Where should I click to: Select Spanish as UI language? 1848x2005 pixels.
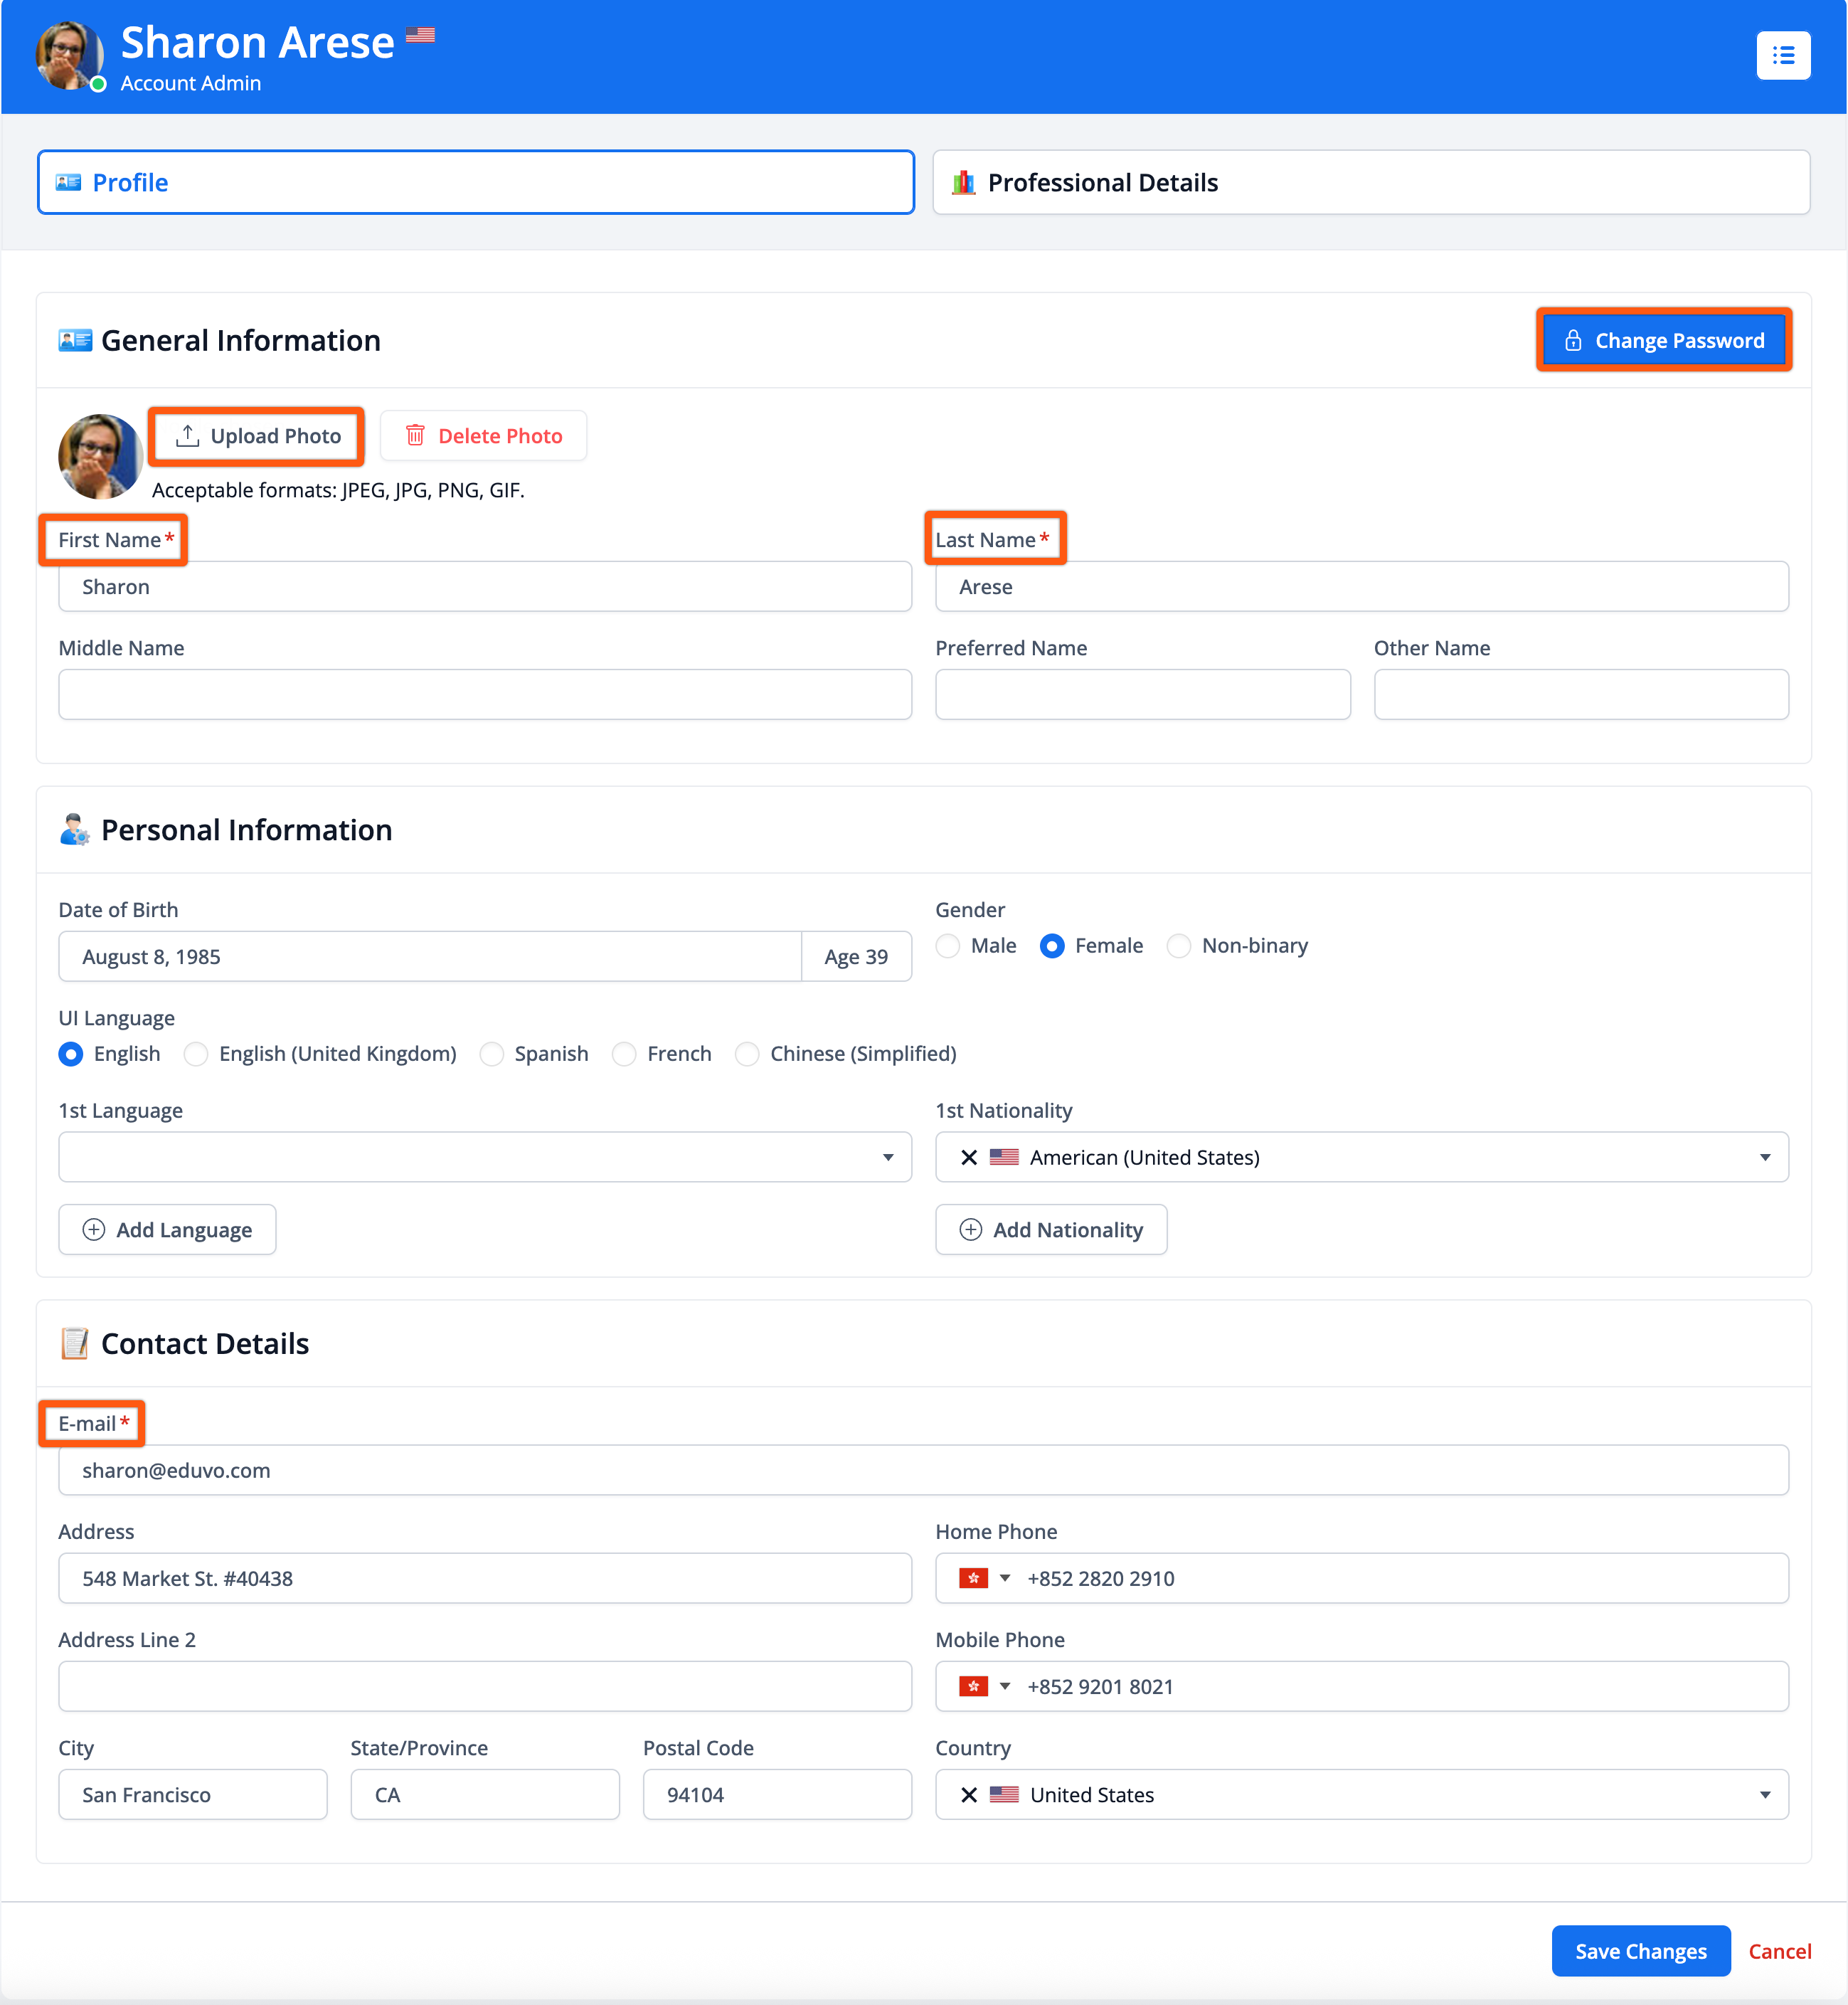pyautogui.click(x=491, y=1054)
